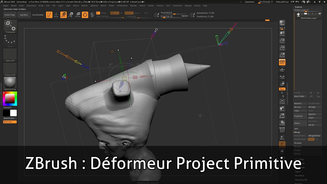Pick a color in the color picker square
This screenshot has height=184, width=327.
(10, 99)
